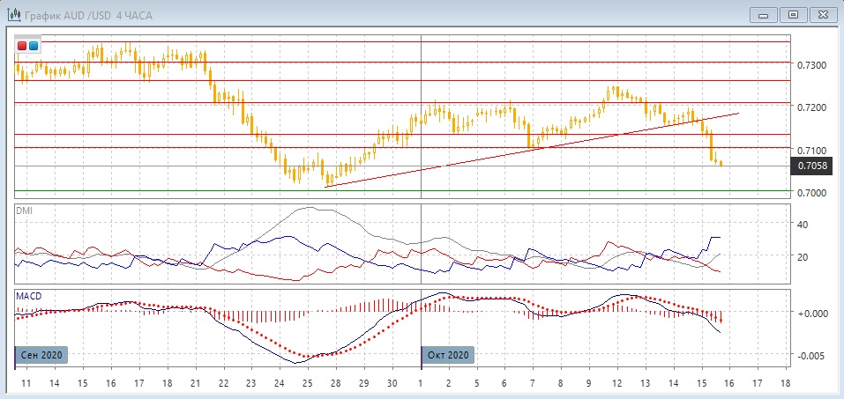Select the Сен 2020 month marker
This screenshot has width=844, height=399.
(41, 354)
